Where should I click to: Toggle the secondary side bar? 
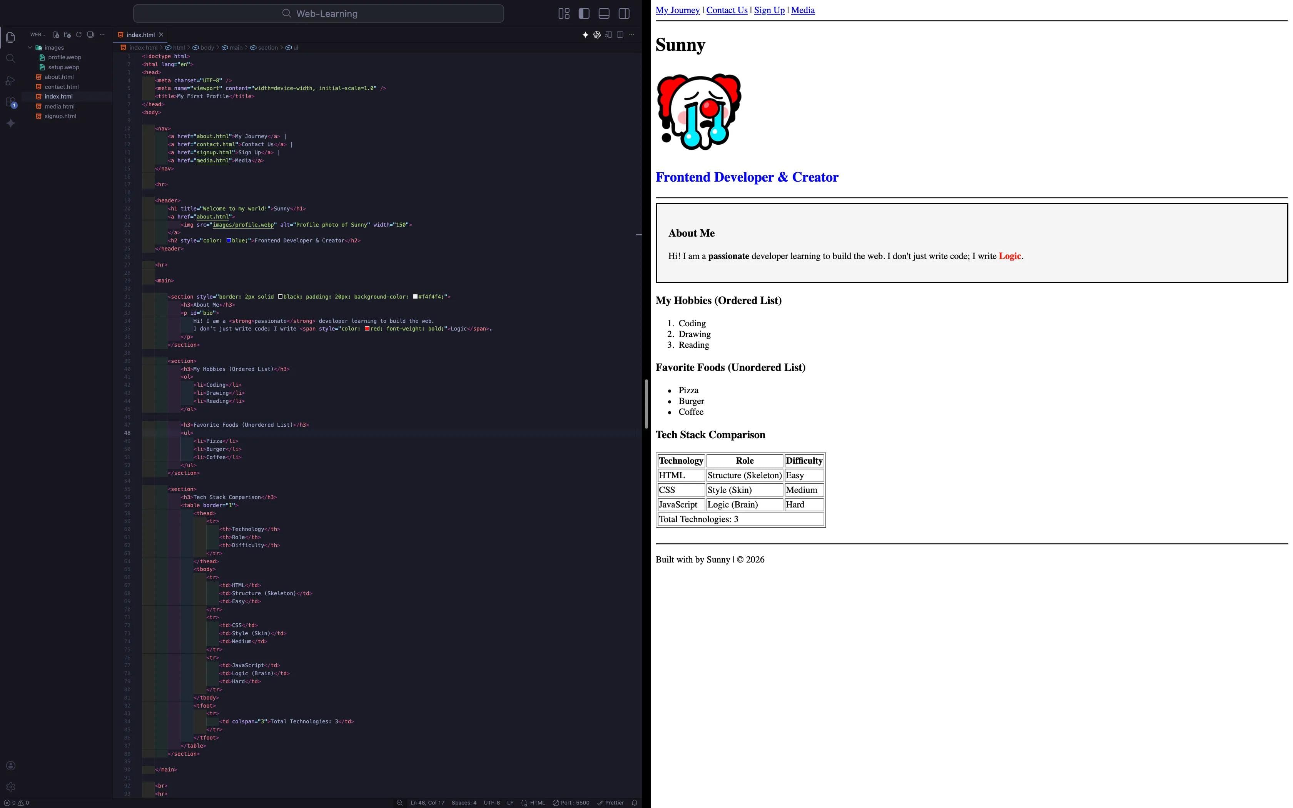point(624,13)
